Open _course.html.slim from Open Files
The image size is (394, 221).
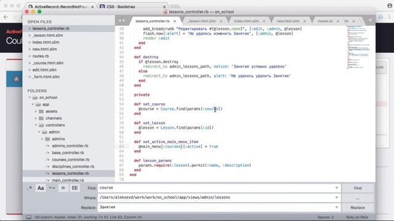point(48,63)
